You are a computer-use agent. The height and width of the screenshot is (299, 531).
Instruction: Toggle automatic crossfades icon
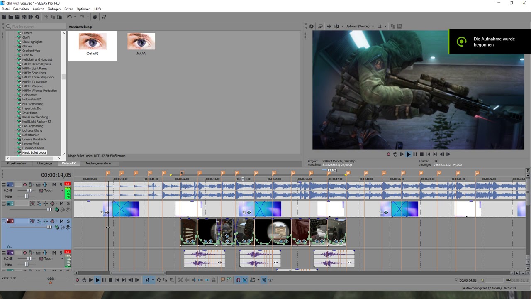pos(245,280)
